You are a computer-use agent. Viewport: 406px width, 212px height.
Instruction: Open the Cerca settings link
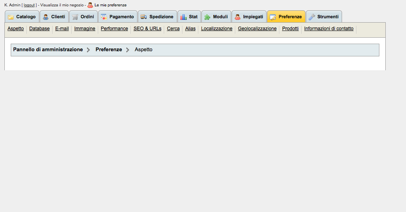173,29
